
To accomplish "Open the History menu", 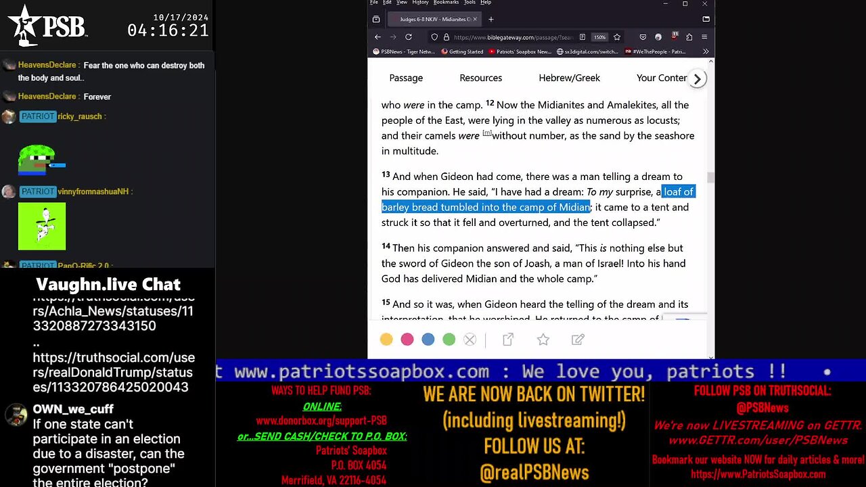I will pos(420,3).
